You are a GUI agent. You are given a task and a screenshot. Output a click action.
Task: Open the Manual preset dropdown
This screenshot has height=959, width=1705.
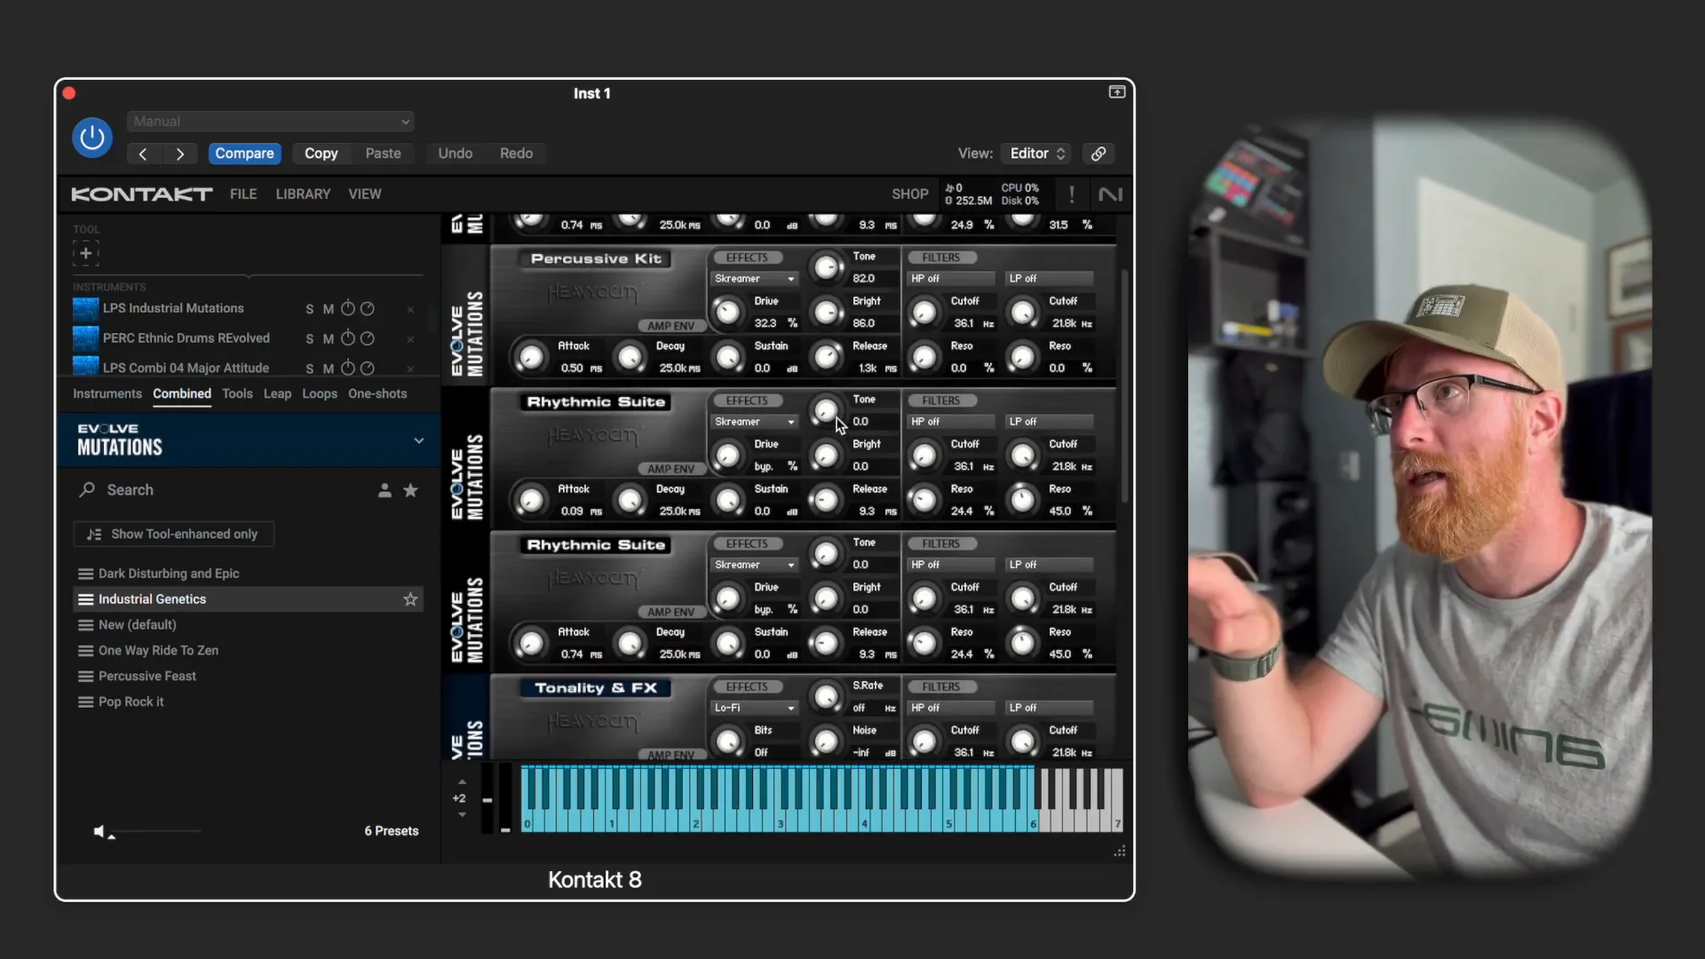coord(271,122)
